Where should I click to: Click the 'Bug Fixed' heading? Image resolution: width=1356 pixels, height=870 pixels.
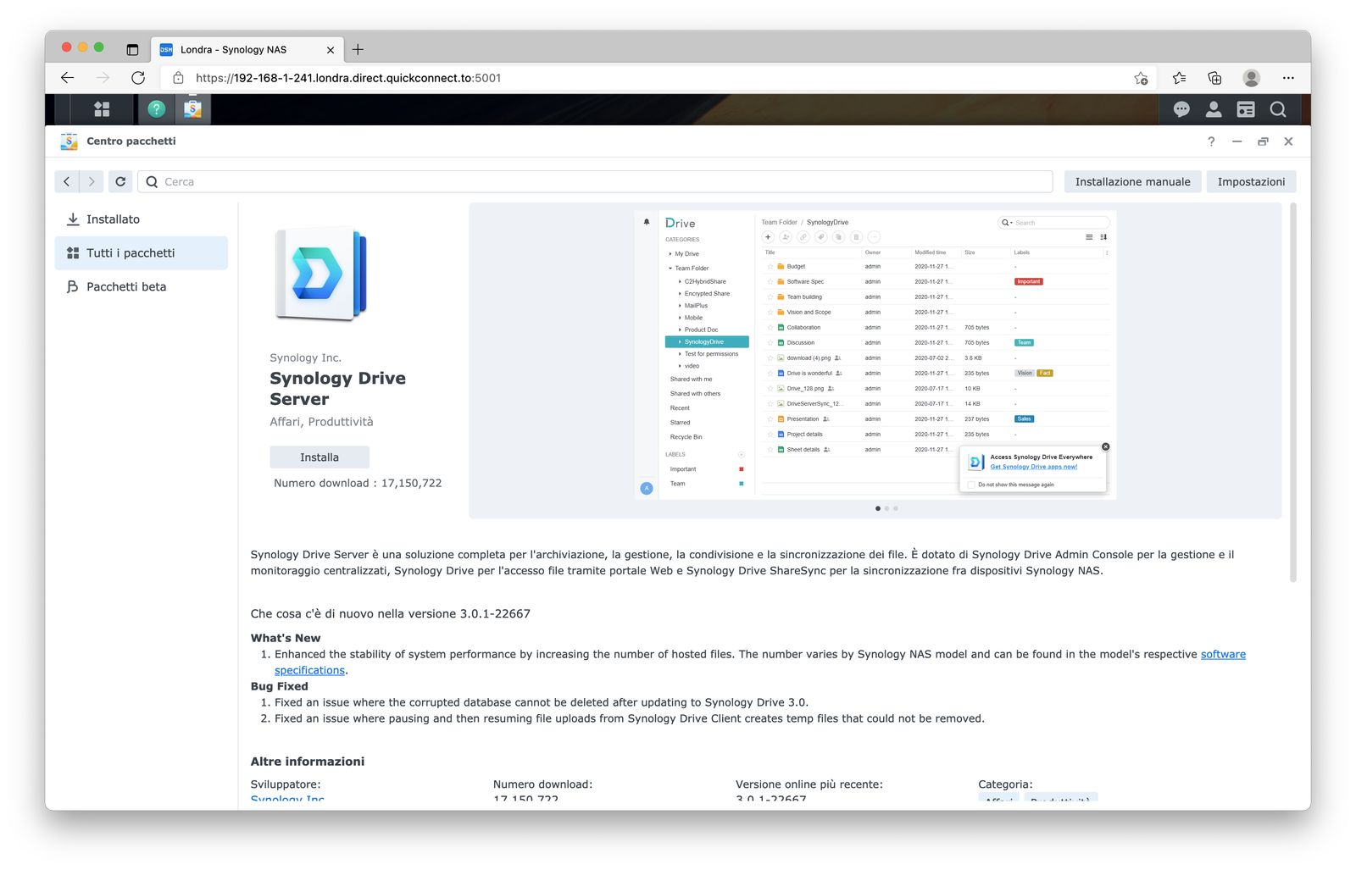(x=280, y=687)
